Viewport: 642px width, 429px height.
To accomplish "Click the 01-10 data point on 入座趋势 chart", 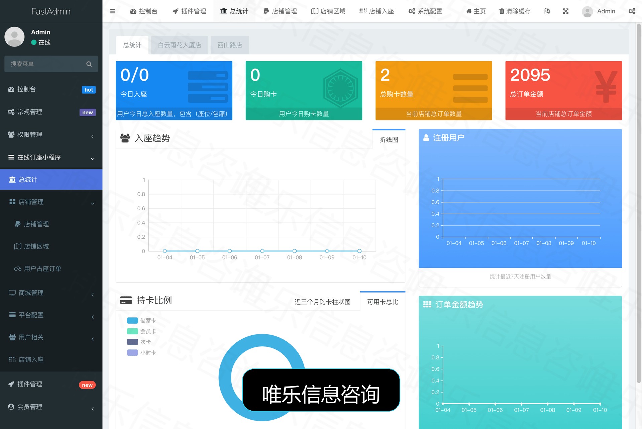I will point(359,251).
